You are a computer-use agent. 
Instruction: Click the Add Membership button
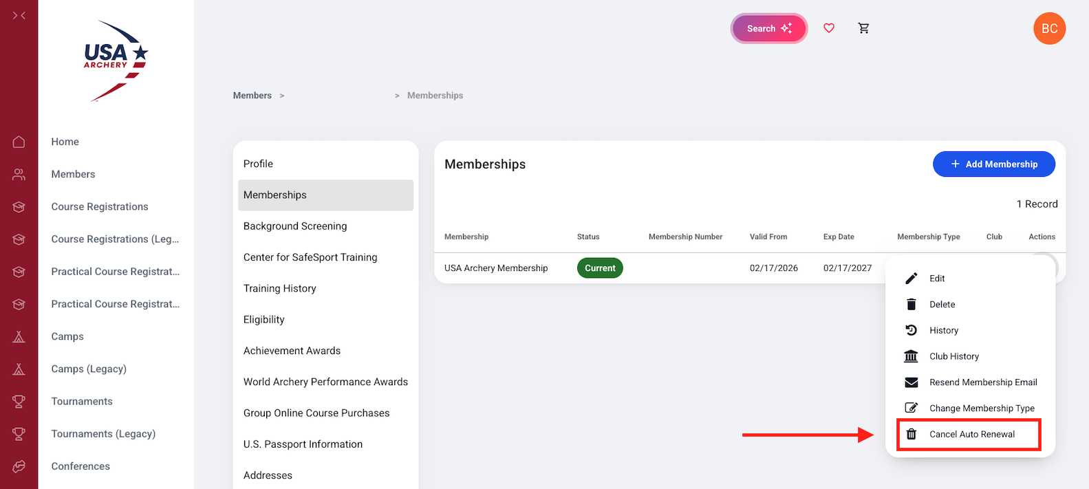tap(993, 164)
